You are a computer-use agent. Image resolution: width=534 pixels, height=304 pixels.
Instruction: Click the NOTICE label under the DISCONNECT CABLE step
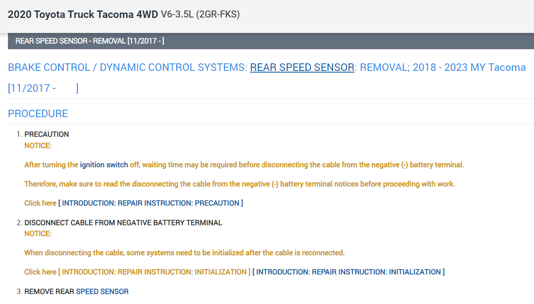[38, 234]
